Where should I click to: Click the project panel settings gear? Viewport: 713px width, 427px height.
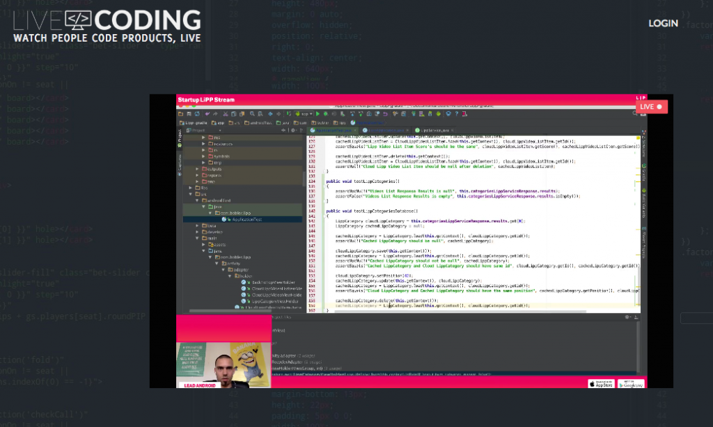tap(293, 130)
